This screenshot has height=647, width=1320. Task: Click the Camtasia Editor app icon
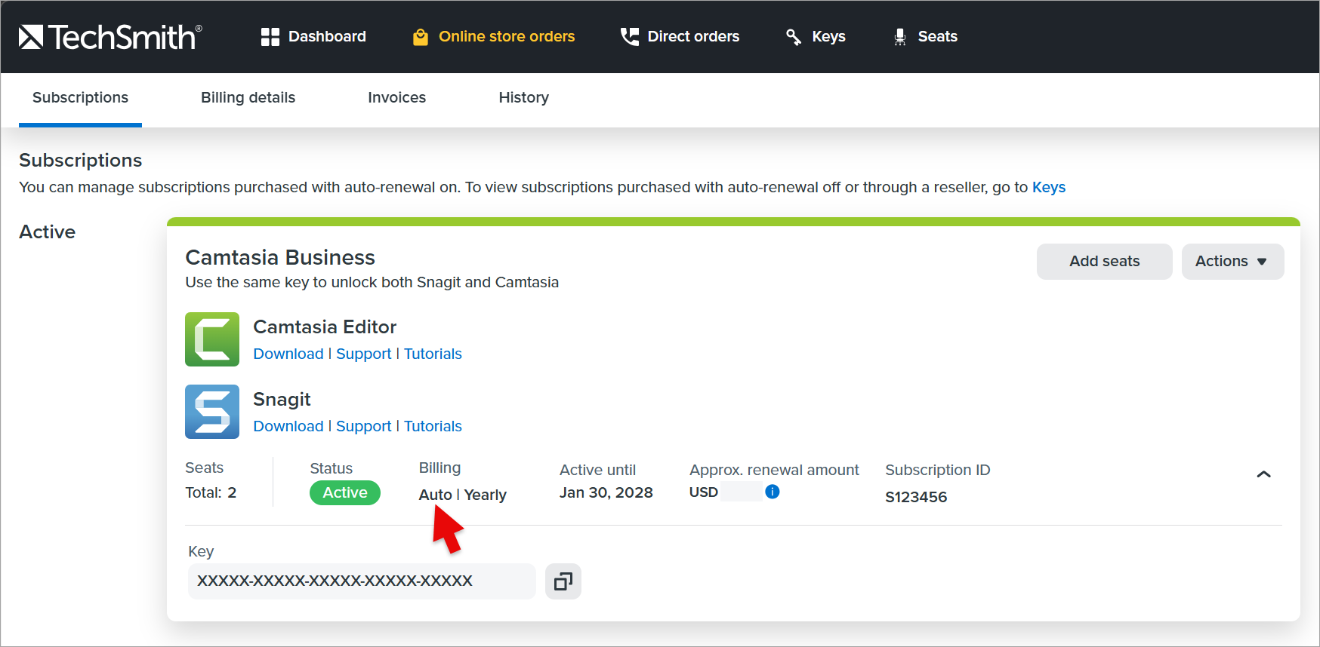tap(212, 339)
